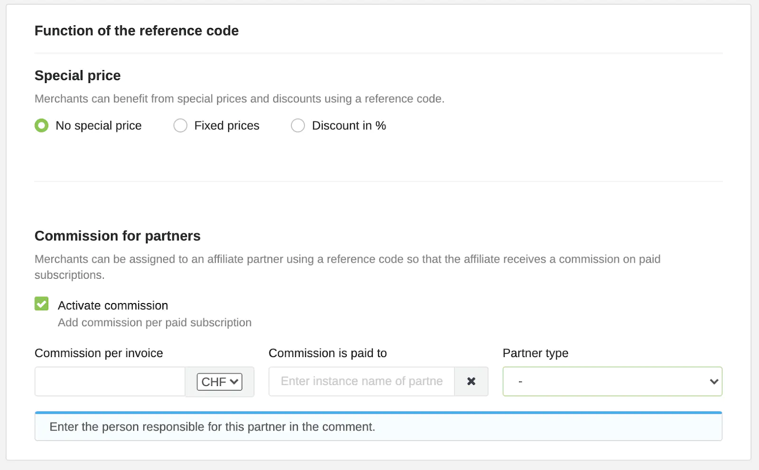Open the CHF currency dropdown
This screenshot has height=470, width=759.
click(220, 382)
